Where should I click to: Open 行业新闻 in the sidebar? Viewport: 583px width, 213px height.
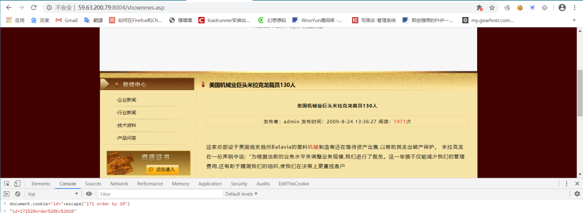click(127, 113)
